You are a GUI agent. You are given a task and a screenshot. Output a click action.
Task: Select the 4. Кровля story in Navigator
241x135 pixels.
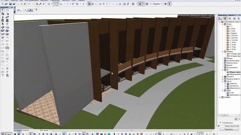coord(232,33)
